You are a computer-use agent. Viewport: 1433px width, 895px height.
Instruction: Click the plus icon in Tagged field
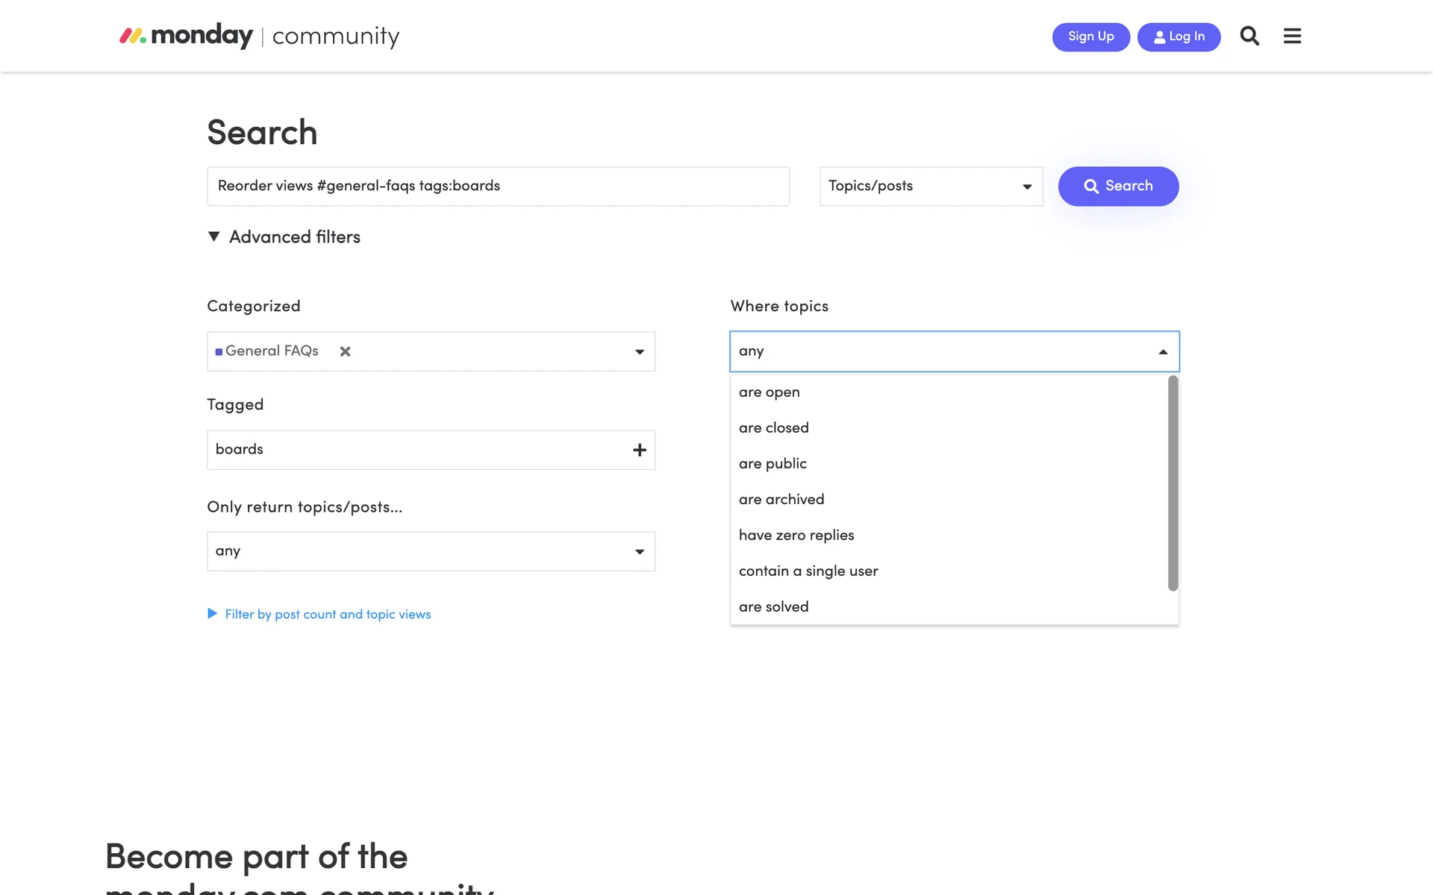640,450
